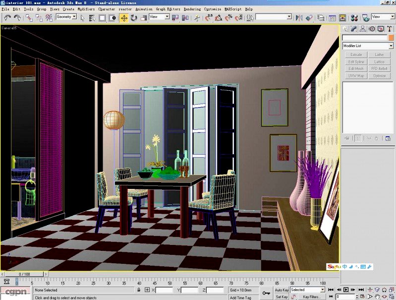Open the render type View dropdown
Image resolution: width=396 pixels, height=300 pixels.
[383, 17]
